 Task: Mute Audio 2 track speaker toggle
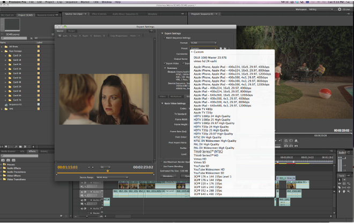[82, 200]
